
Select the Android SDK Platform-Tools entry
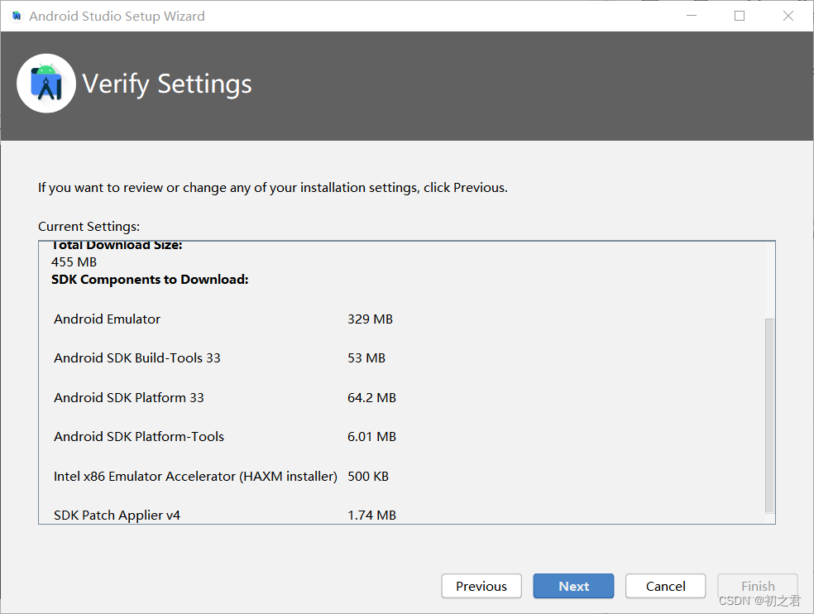(x=138, y=436)
